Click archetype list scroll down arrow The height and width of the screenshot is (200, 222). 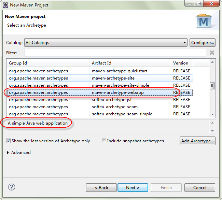pyautogui.click(x=212, y=115)
